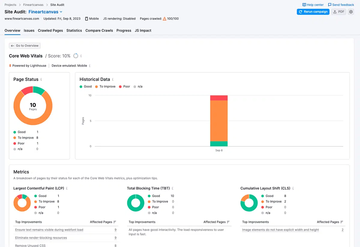360x247 pixels.
Task: Click info icon next to Core Web Vitals score
Action: (x=81, y=56)
